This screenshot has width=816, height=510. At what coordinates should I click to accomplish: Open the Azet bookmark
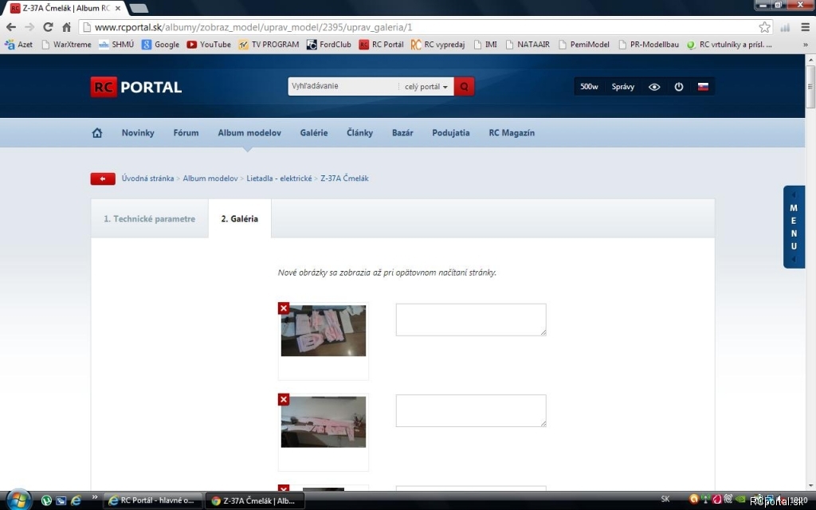pos(19,45)
